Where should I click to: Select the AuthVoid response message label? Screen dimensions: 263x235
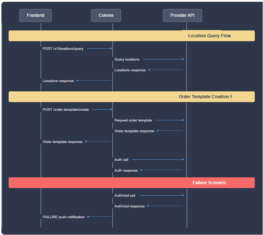coord(130,206)
